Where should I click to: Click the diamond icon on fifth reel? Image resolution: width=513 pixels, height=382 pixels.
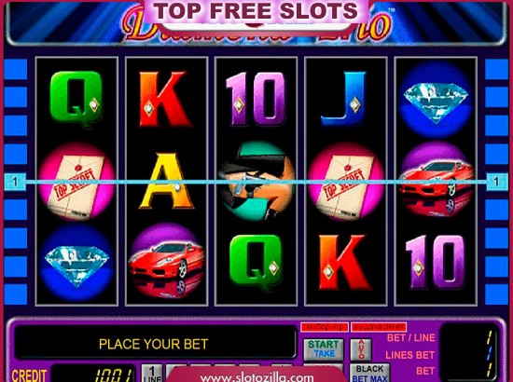[x=436, y=101]
